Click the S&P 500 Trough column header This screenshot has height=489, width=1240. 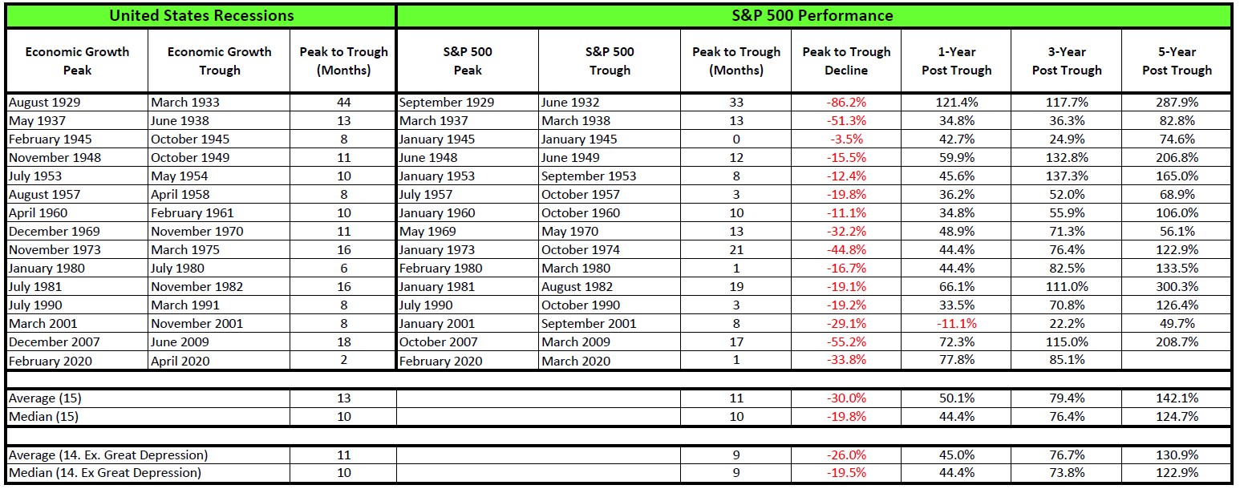609,61
